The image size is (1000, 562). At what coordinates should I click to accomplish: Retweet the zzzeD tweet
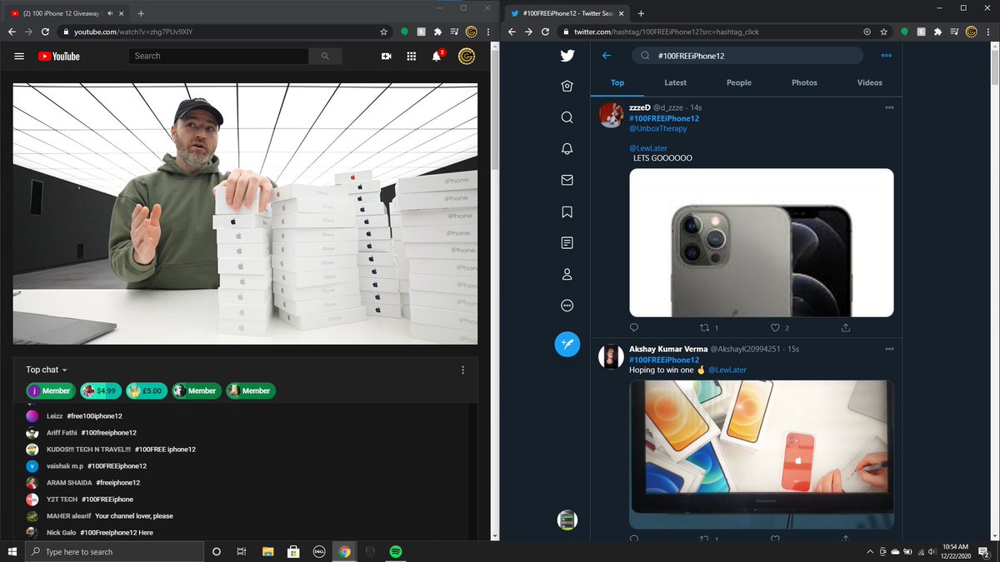click(704, 328)
